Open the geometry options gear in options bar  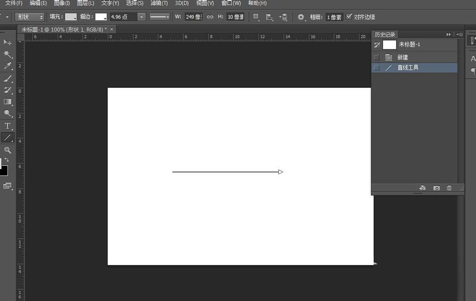point(301,17)
